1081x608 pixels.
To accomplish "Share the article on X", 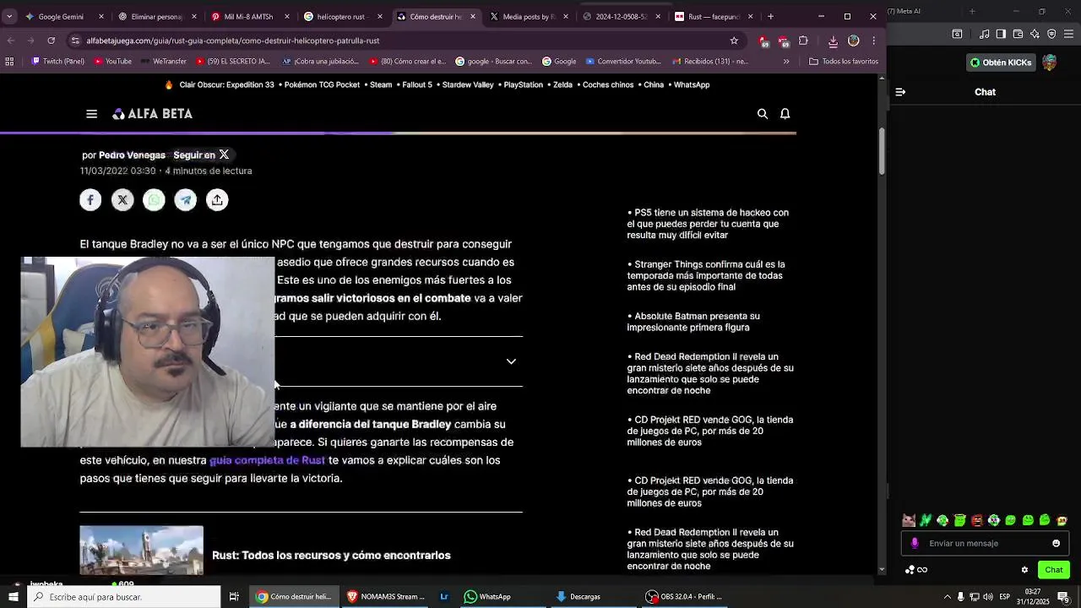I will [122, 200].
